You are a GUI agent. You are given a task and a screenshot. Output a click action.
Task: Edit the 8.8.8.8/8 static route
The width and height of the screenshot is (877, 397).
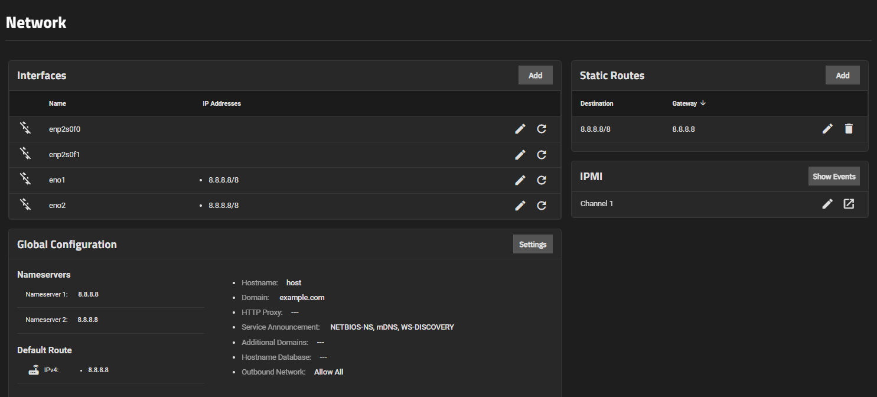point(827,129)
